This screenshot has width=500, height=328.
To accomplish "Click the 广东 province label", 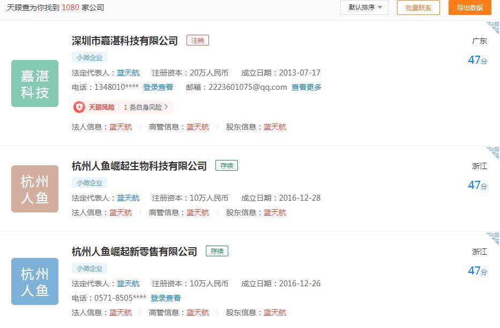I will point(480,41).
